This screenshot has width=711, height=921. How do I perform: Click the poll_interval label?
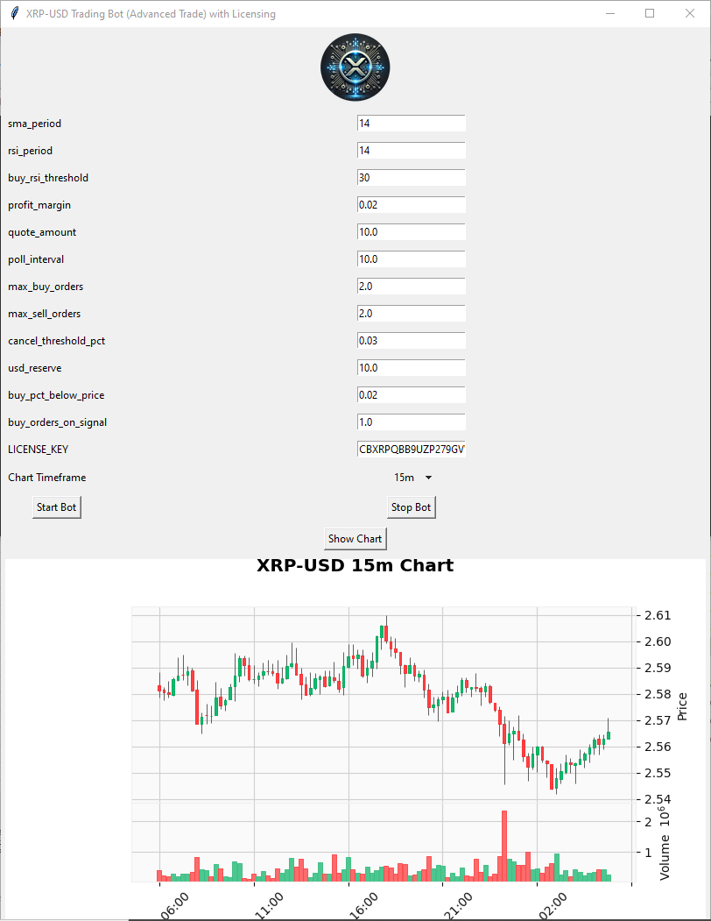click(36, 259)
